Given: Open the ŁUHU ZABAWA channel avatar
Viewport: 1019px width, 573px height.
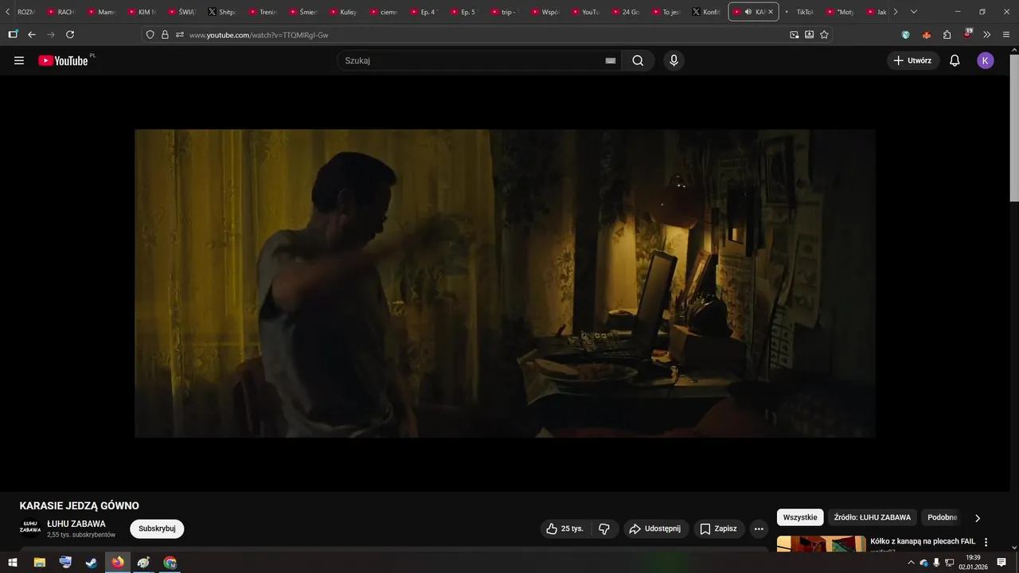Looking at the screenshot, I should point(30,528).
